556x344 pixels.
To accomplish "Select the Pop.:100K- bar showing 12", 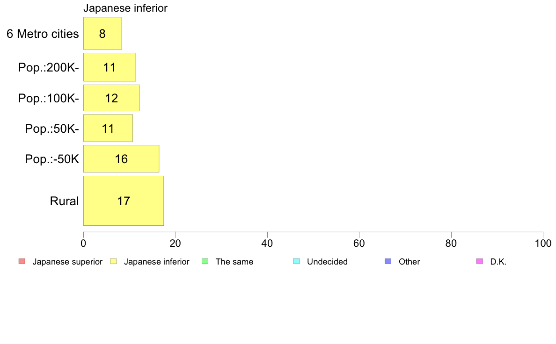I will point(111,98).
